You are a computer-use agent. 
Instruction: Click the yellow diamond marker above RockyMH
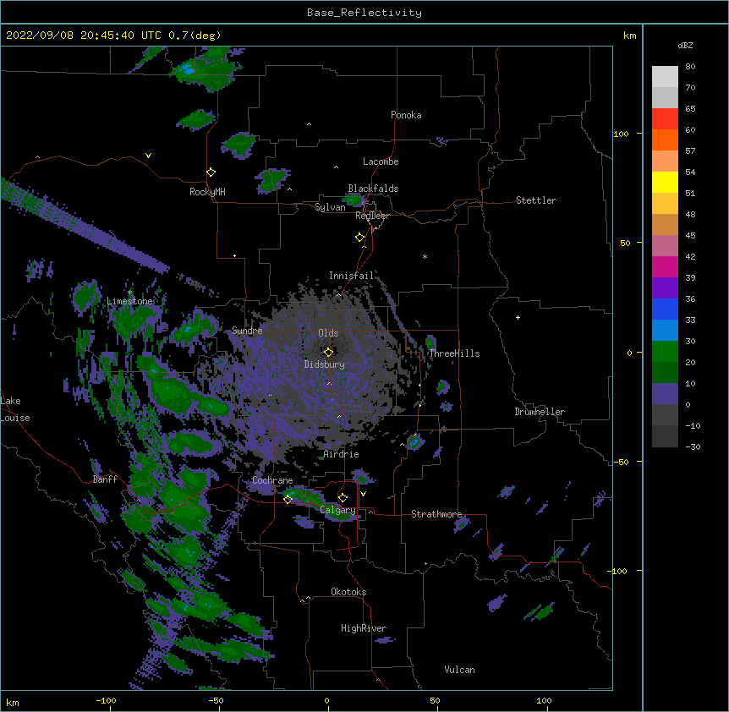[x=211, y=173]
